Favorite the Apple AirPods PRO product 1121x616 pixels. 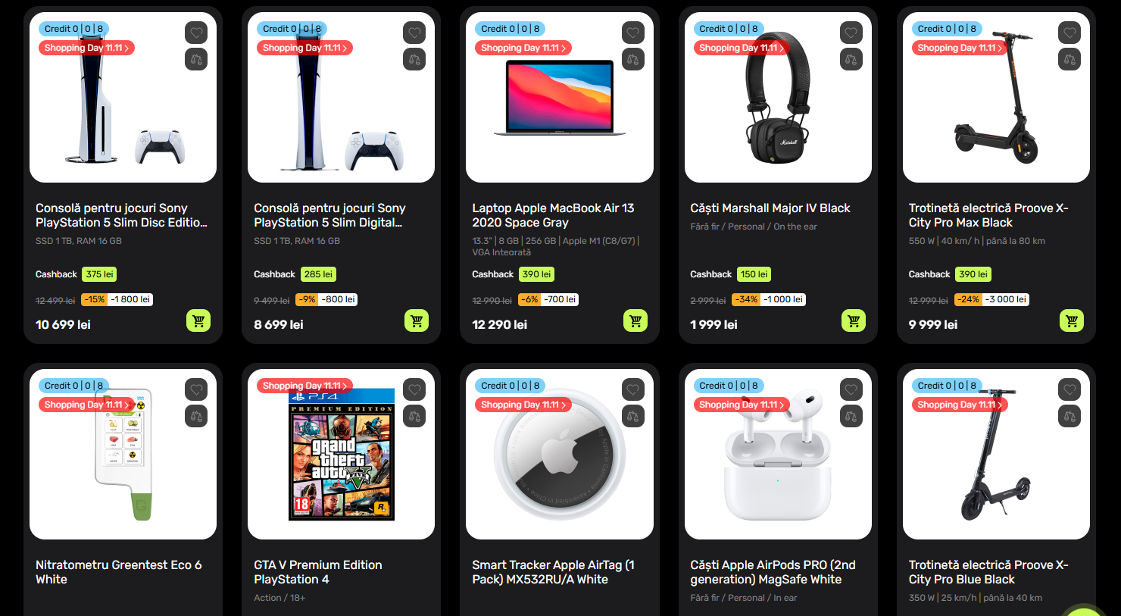[x=851, y=389]
